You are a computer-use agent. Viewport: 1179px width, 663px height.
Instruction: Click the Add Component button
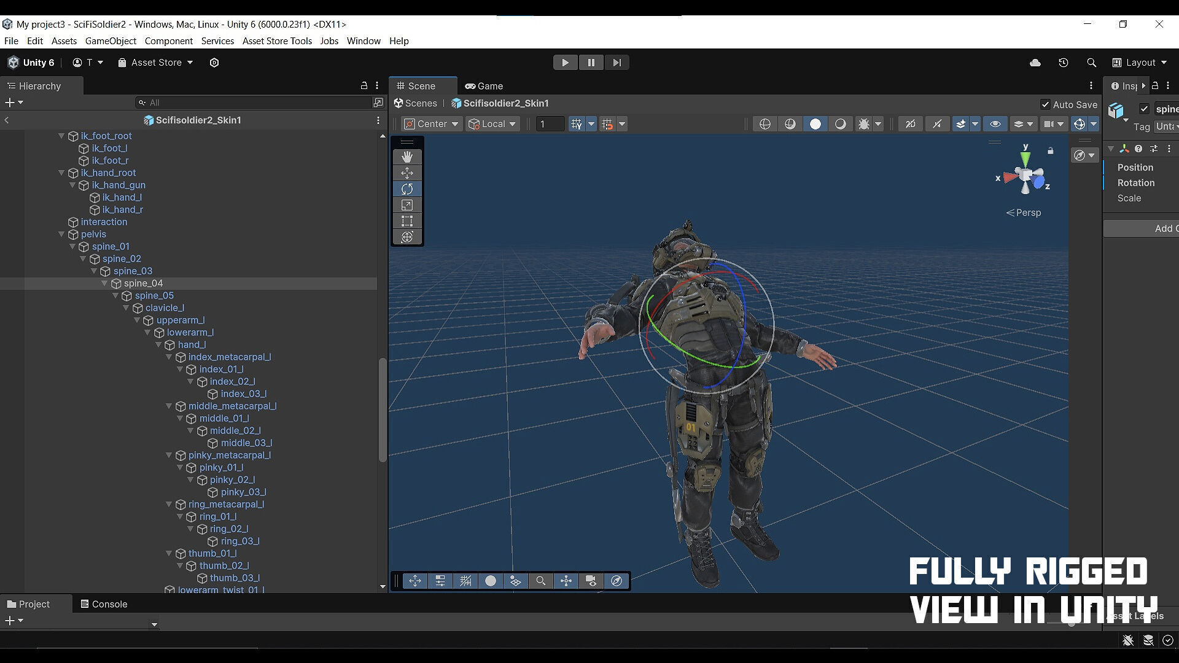[x=1141, y=228]
